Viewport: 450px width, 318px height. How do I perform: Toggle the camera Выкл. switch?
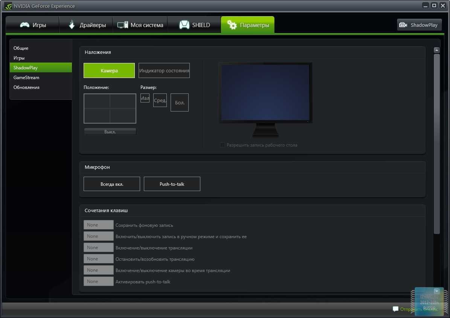[x=110, y=131]
